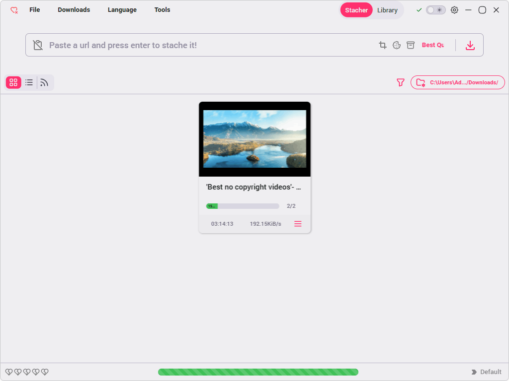The width and height of the screenshot is (509, 381).
Task: Click the 03:14:13 time remaining text
Action: (222, 224)
